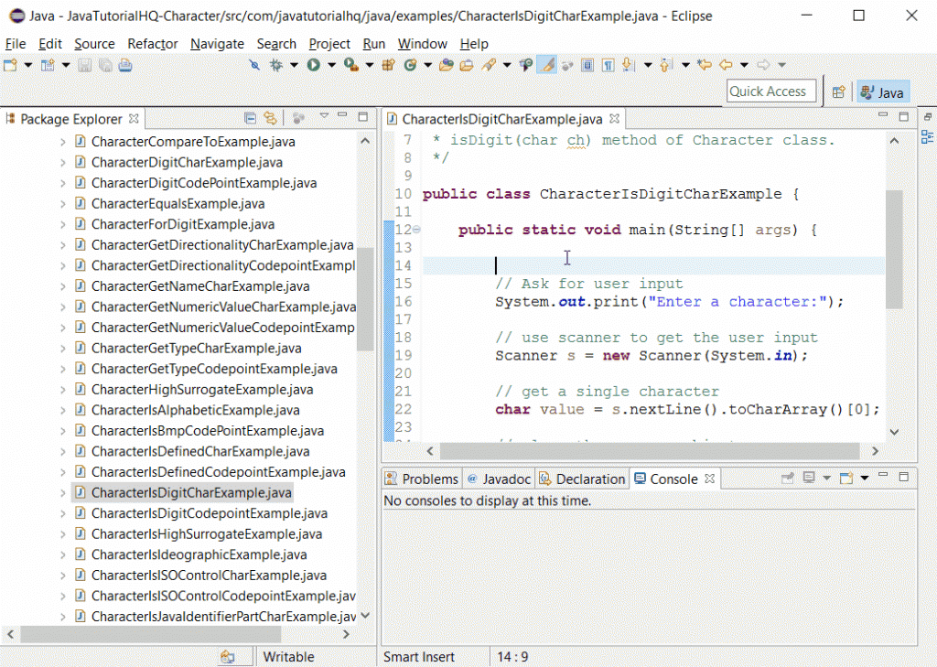
Task: Expand CharacterCompareToExample.java tree node
Action: point(63,142)
